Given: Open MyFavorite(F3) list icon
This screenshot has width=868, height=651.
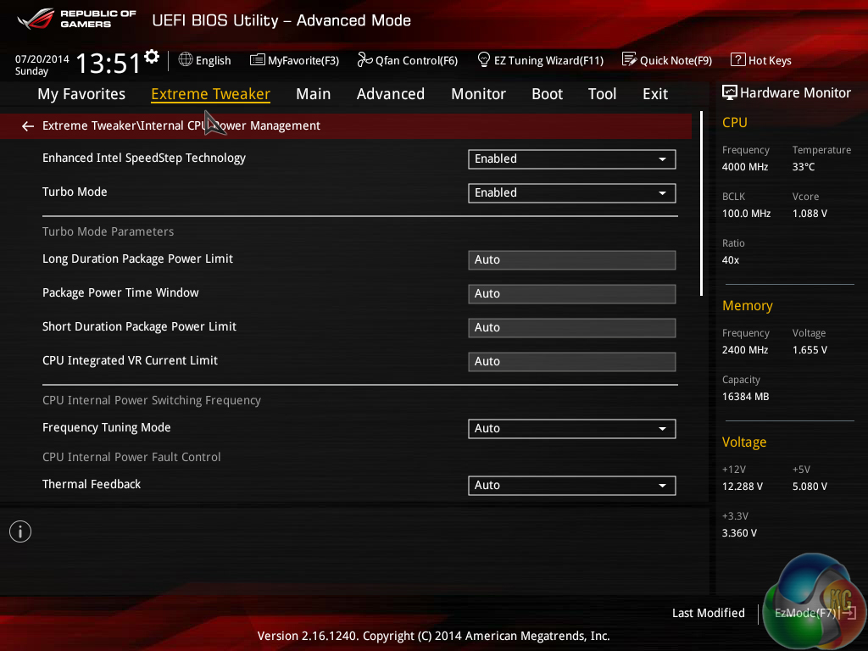Looking at the screenshot, I should [258, 60].
